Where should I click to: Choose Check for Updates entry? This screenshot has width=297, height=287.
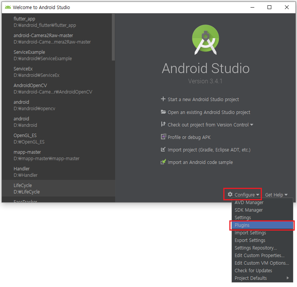(262, 271)
